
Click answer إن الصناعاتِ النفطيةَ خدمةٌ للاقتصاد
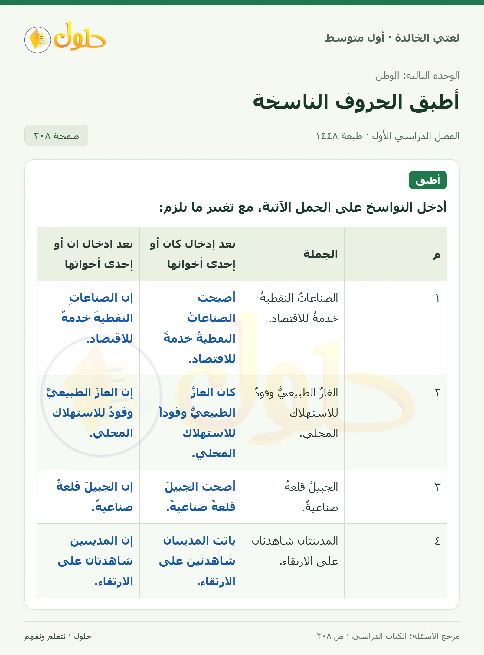tap(97, 318)
